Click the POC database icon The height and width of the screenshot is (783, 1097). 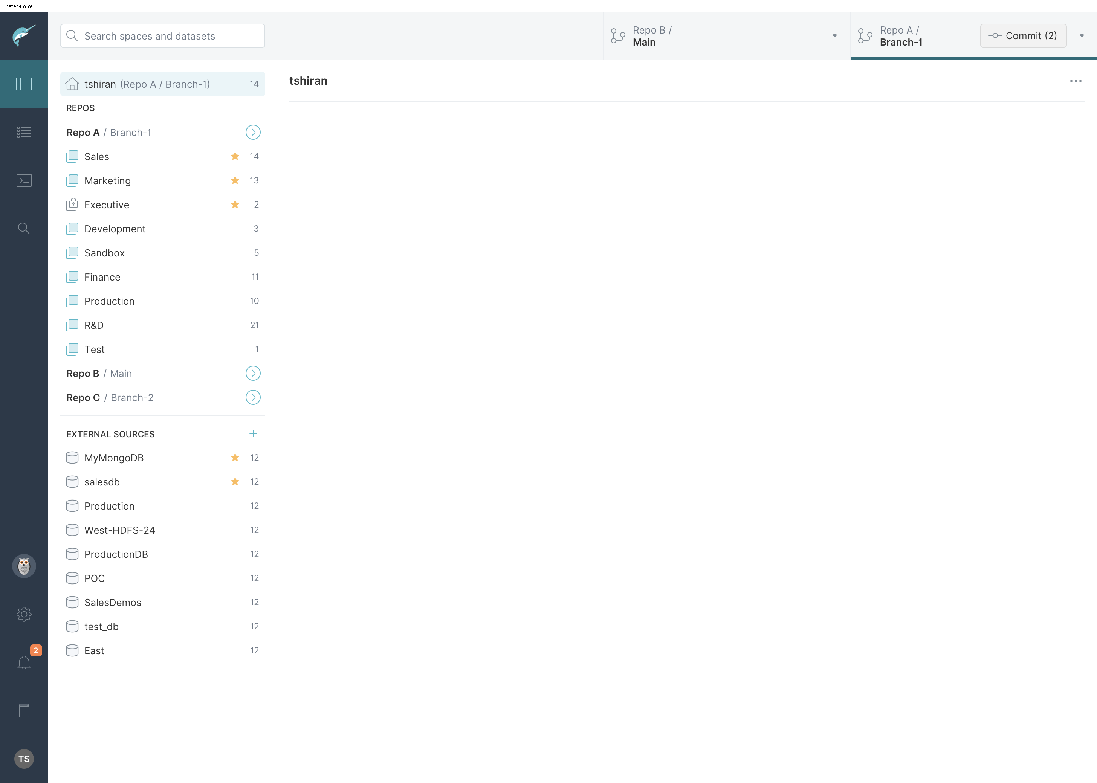pyautogui.click(x=72, y=578)
